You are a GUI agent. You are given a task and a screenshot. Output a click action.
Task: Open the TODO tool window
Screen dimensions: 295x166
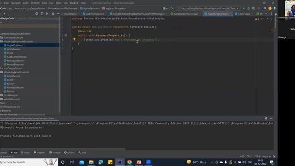(x=25, y=153)
